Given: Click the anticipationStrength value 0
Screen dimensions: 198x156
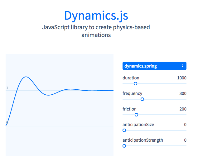Looking at the screenshot, I should [185, 140].
